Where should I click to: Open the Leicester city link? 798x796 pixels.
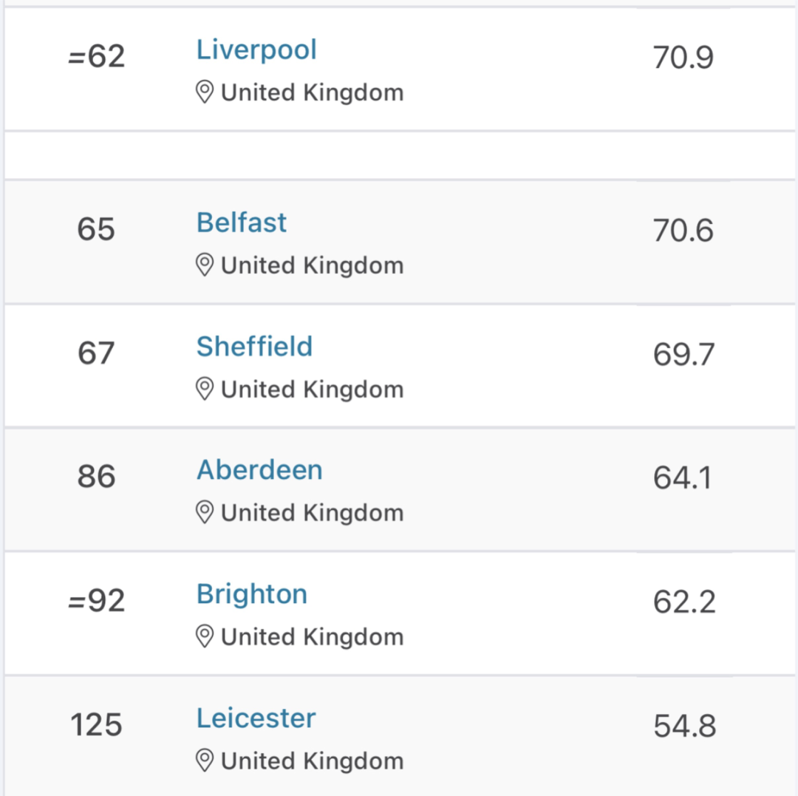pos(256,718)
